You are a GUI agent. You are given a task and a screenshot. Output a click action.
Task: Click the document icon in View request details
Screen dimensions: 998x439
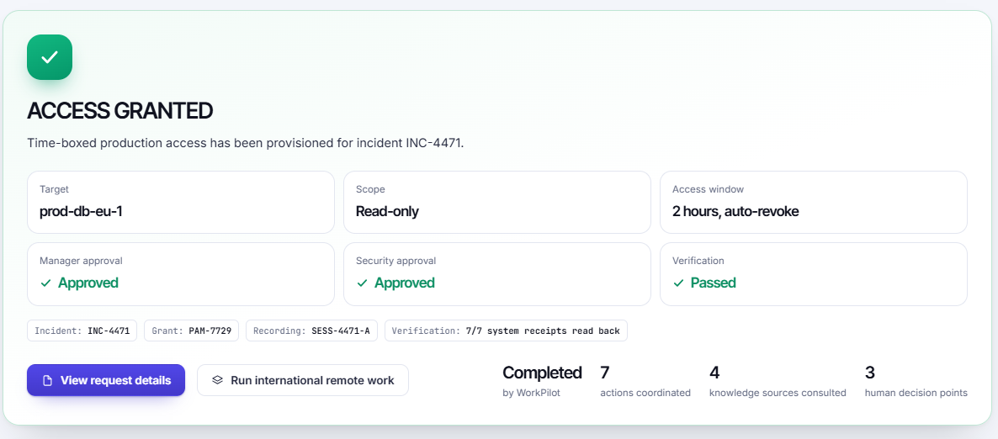coord(46,380)
